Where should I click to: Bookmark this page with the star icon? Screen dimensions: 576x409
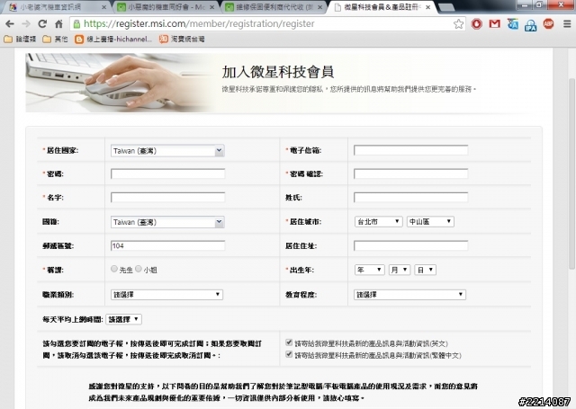458,24
